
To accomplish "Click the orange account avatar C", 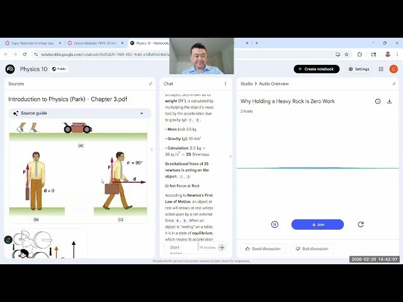I will [x=394, y=69].
